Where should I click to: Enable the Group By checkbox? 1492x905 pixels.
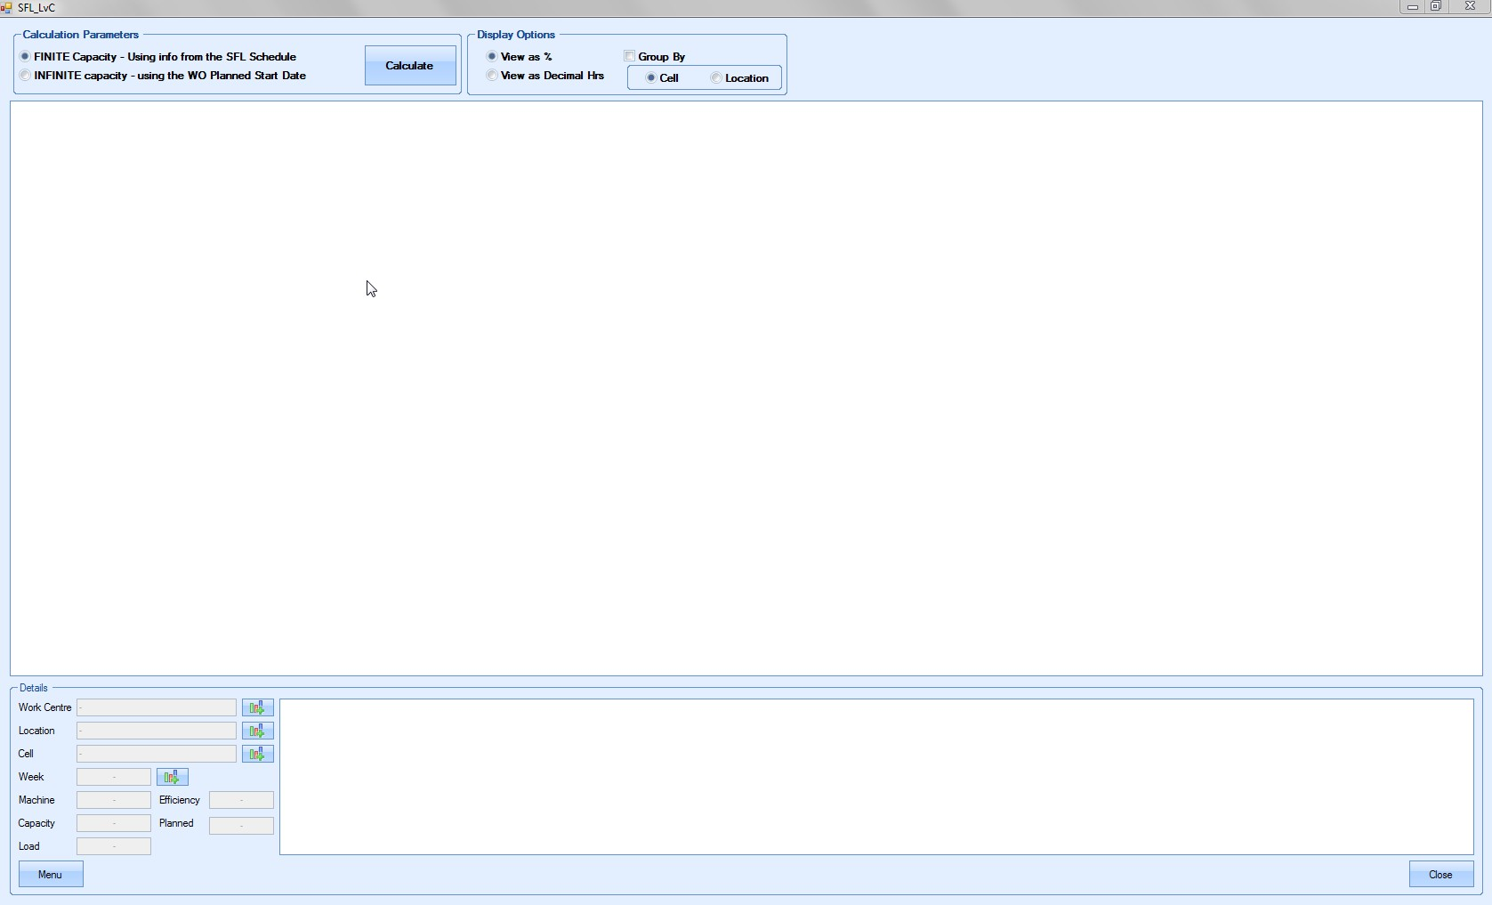click(x=630, y=56)
